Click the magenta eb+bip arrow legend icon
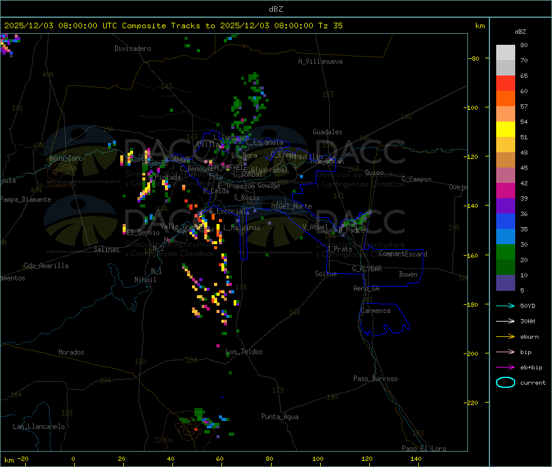This screenshot has width=552, height=467. click(x=505, y=368)
